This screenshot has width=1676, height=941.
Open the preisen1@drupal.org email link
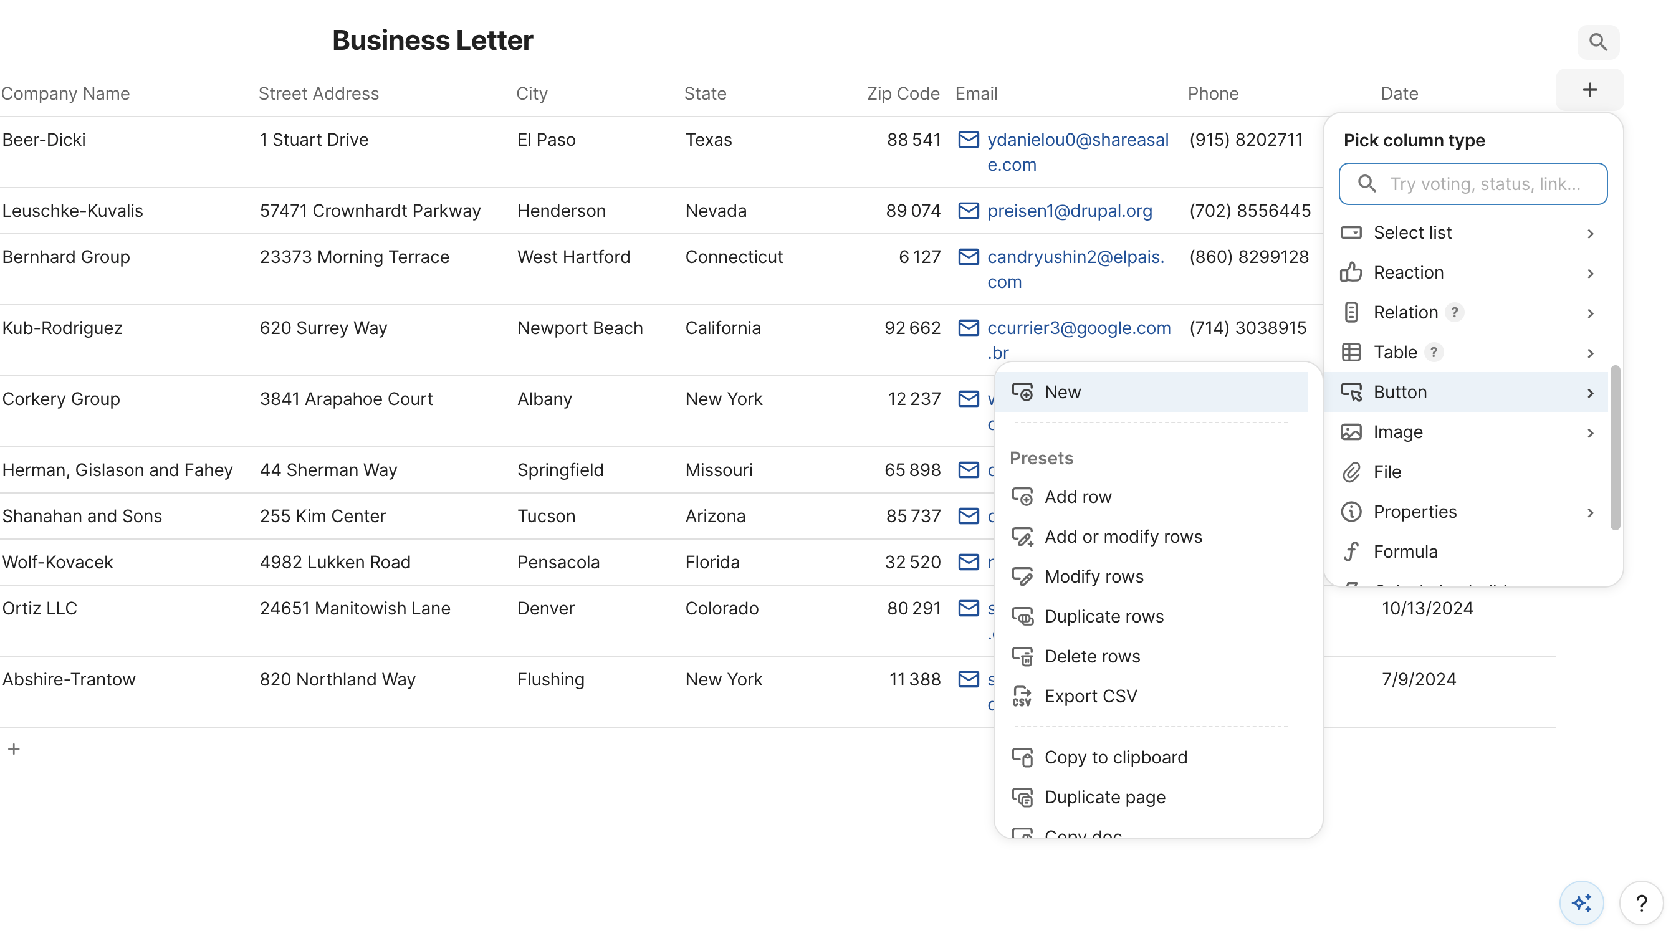click(x=1070, y=210)
